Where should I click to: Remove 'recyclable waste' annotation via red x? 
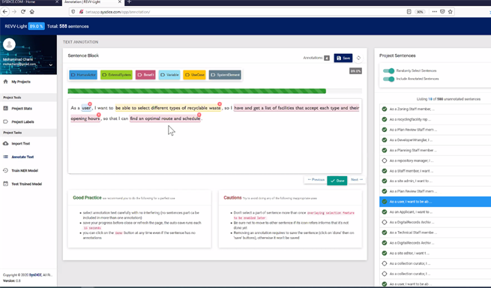(220, 103)
